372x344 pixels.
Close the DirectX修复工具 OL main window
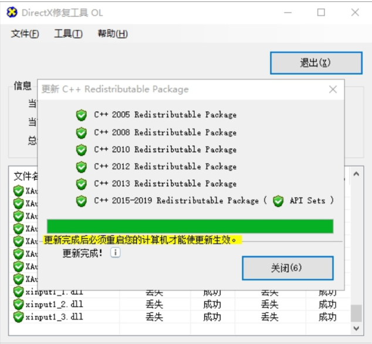[x=355, y=12]
